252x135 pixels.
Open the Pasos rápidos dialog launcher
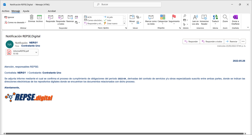click(x=126, y=28)
